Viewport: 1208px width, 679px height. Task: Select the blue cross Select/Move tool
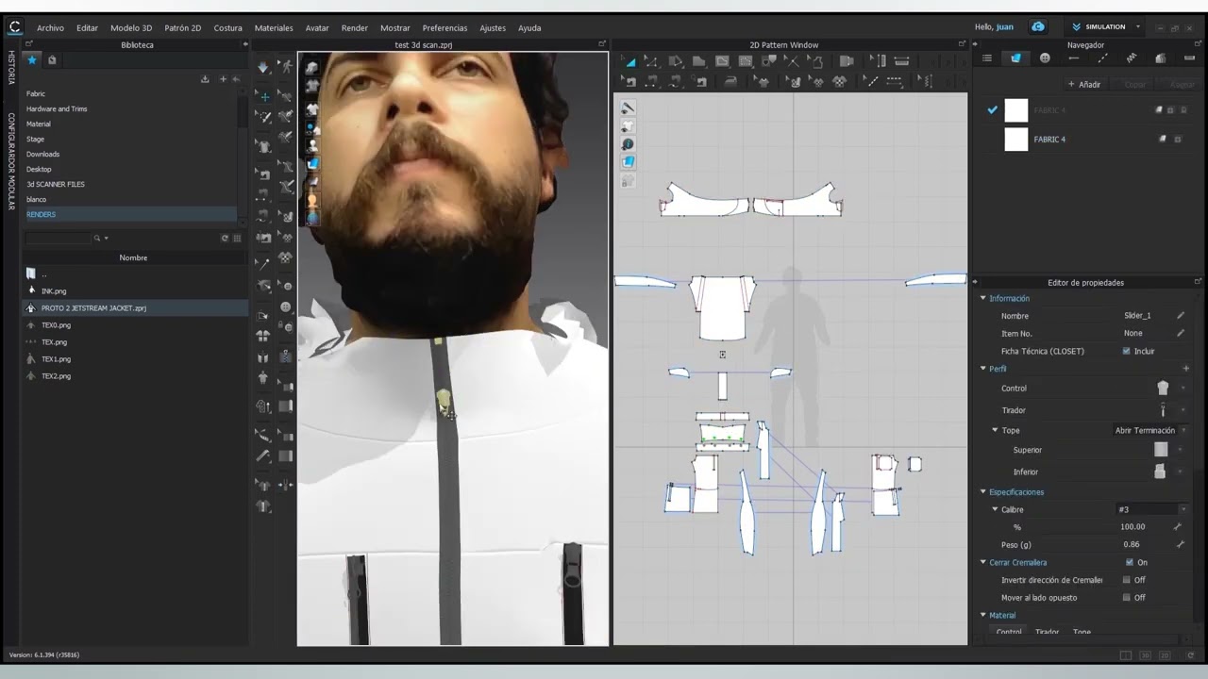click(x=264, y=96)
